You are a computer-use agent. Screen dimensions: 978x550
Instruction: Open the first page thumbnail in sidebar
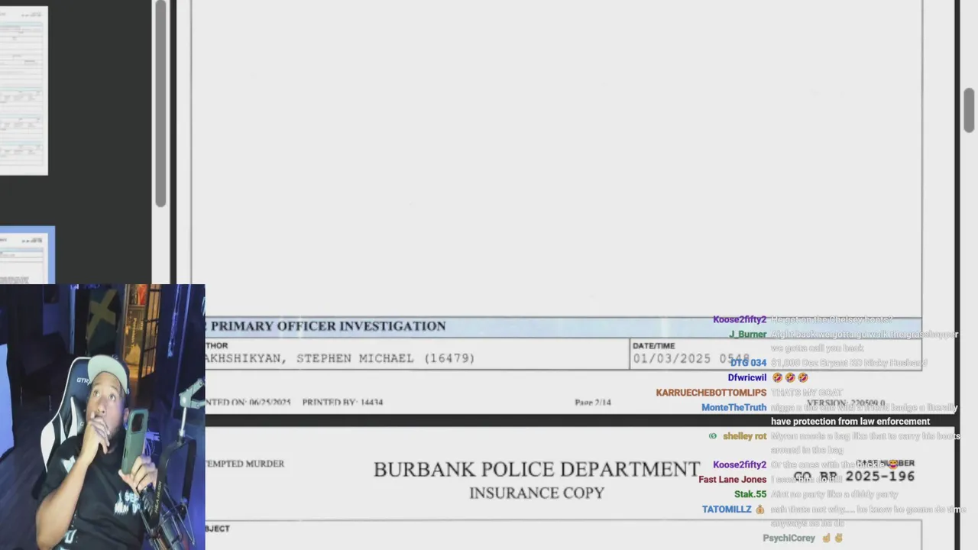tap(24, 91)
